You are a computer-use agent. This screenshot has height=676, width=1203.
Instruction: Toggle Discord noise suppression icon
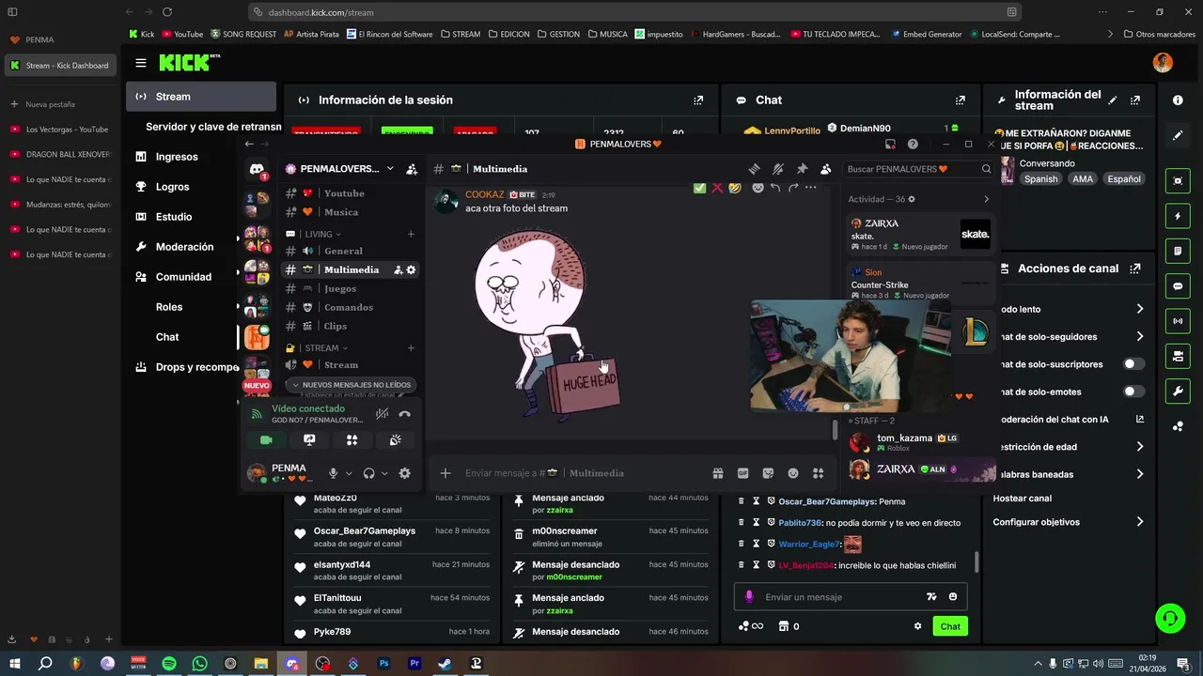click(x=382, y=413)
